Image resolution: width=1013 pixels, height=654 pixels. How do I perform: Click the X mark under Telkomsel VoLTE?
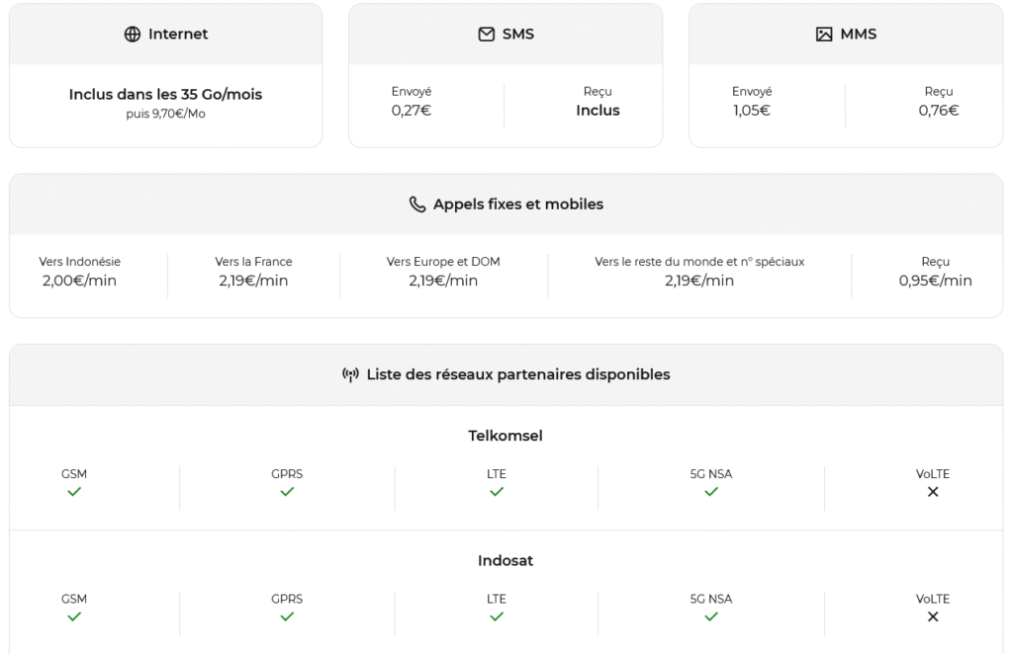coord(932,491)
